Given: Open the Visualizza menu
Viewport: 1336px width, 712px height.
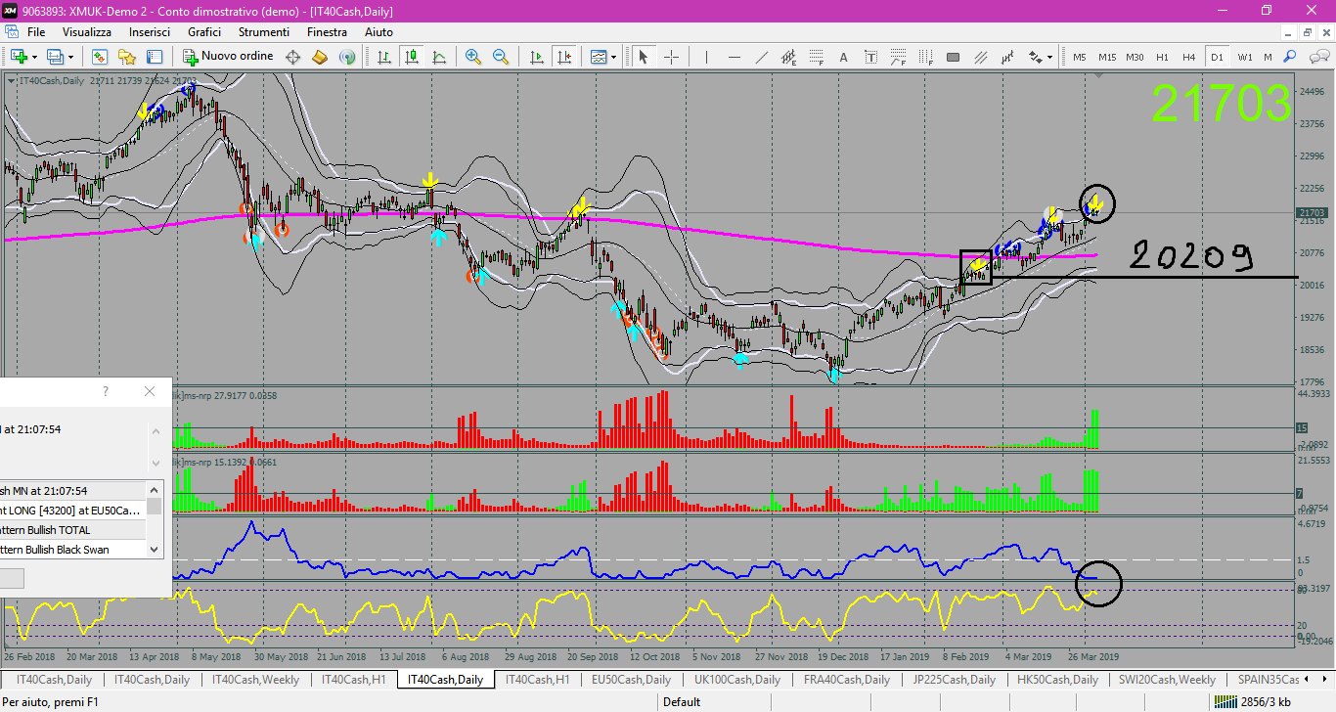Looking at the screenshot, I should (87, 32).
